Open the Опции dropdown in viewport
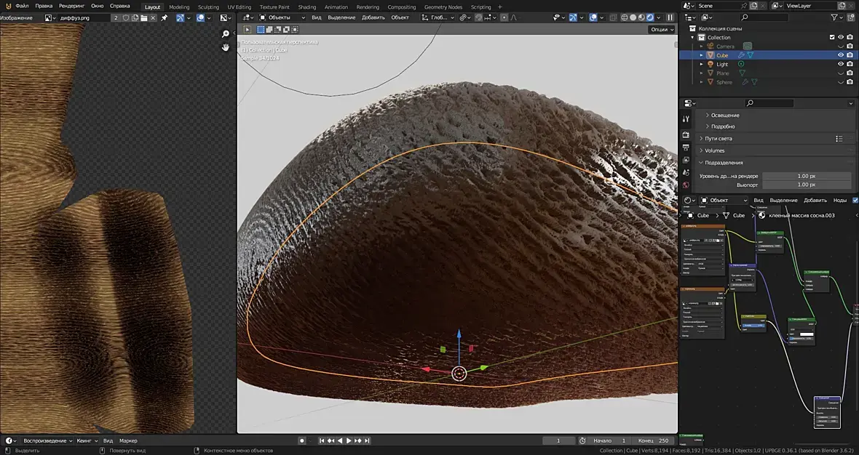Image resolution: width=859 pixels, height=455 pixels. pyautogui.click(x=661, y=30)
